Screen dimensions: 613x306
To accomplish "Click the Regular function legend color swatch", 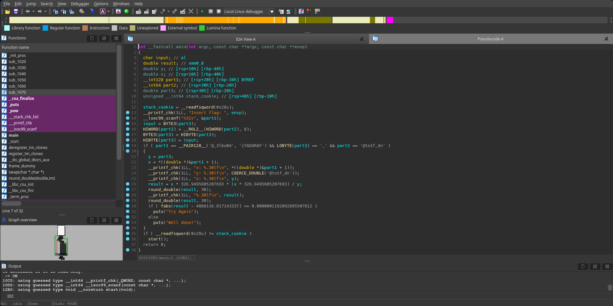I will pyautogui.click(x=45, y=28).
